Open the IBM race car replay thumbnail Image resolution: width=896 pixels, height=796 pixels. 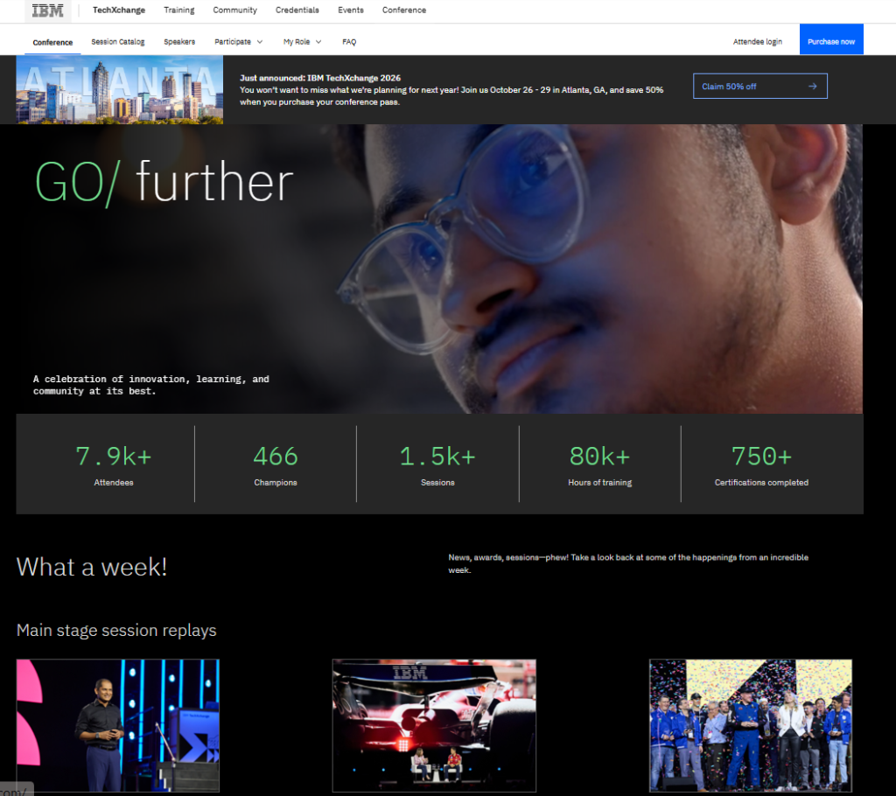[434, 726]
